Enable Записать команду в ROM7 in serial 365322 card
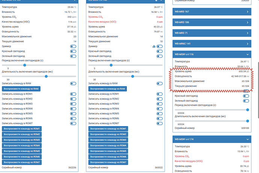The height and width of the screenshot is (173, 259). coord(160,123)
